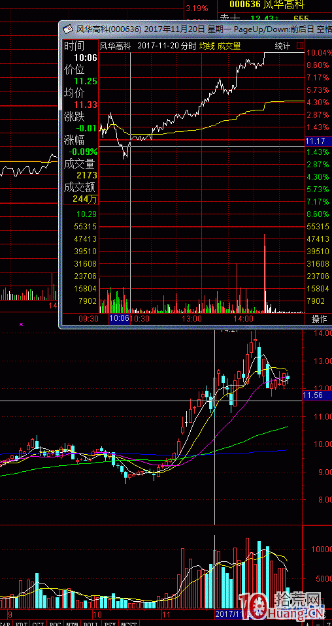
Task: Click the red square icon beside 统计
Action: point(301,46)
